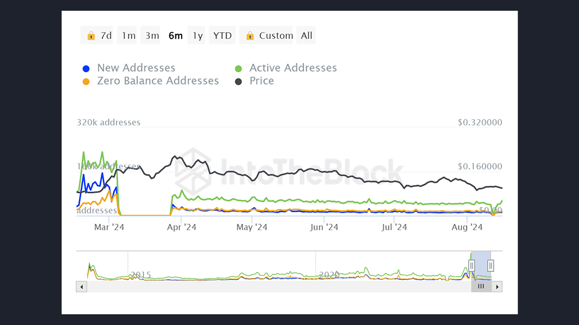Open the locked Custom range option
Screen dimensions: 579x325
point(276,36)
